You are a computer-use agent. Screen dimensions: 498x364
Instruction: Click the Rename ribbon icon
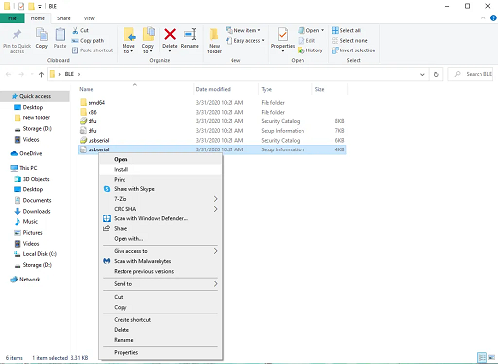[x=190, y=34]
